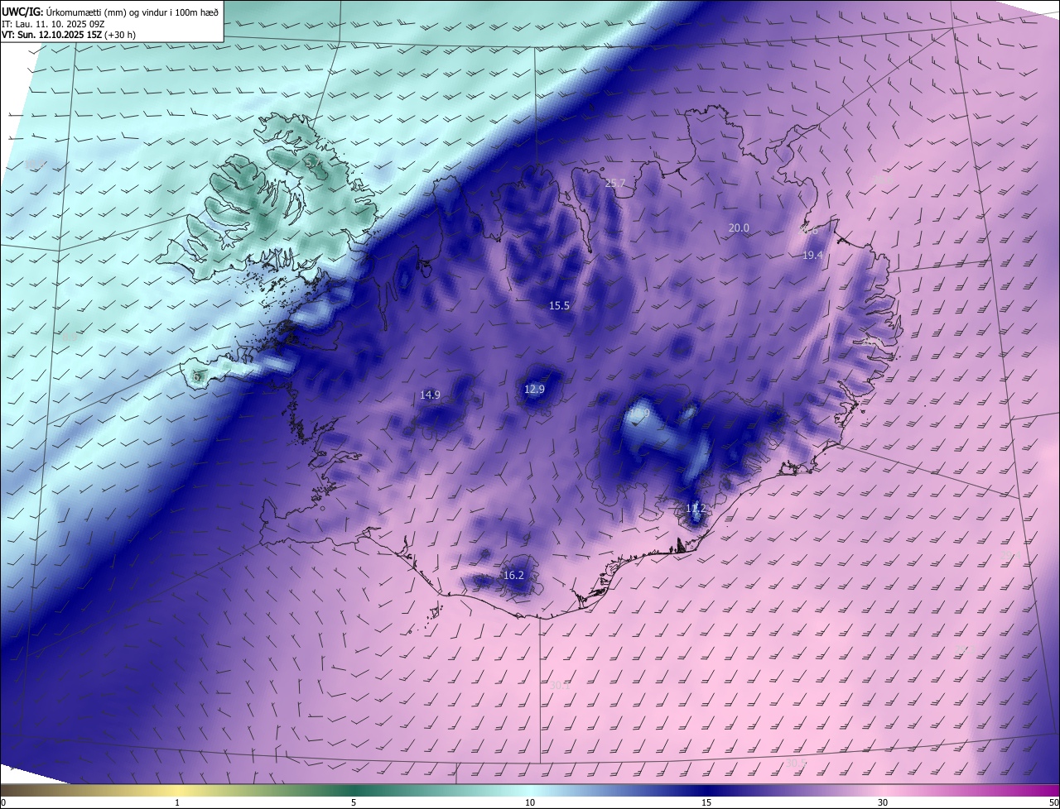The width and height of the screenshot is (1060, 809).
Task: Click the color scale tick label "15"
Action: (706, 802)
